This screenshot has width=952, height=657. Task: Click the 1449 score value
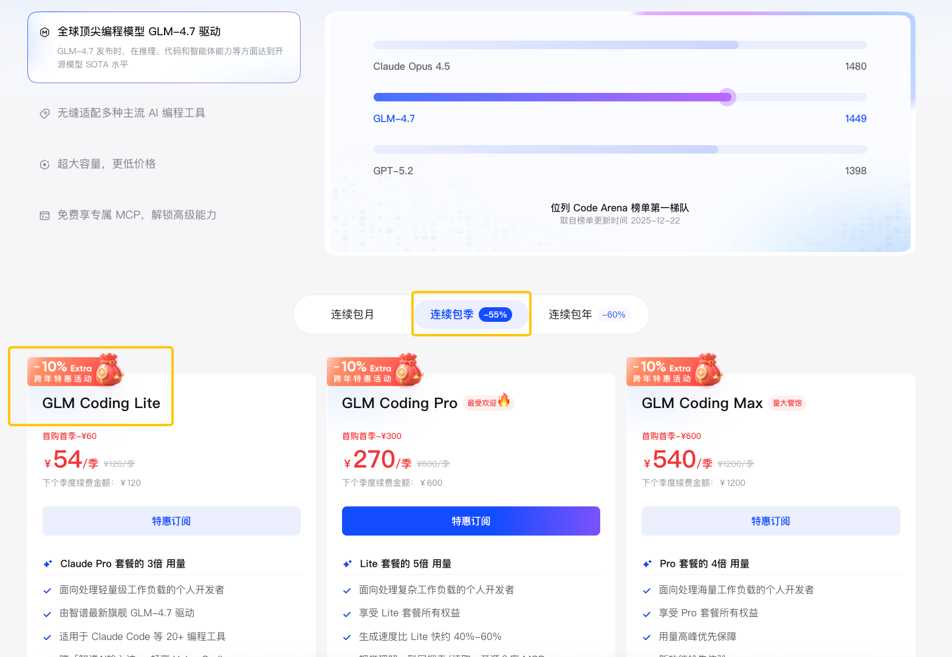pos(855,119)
